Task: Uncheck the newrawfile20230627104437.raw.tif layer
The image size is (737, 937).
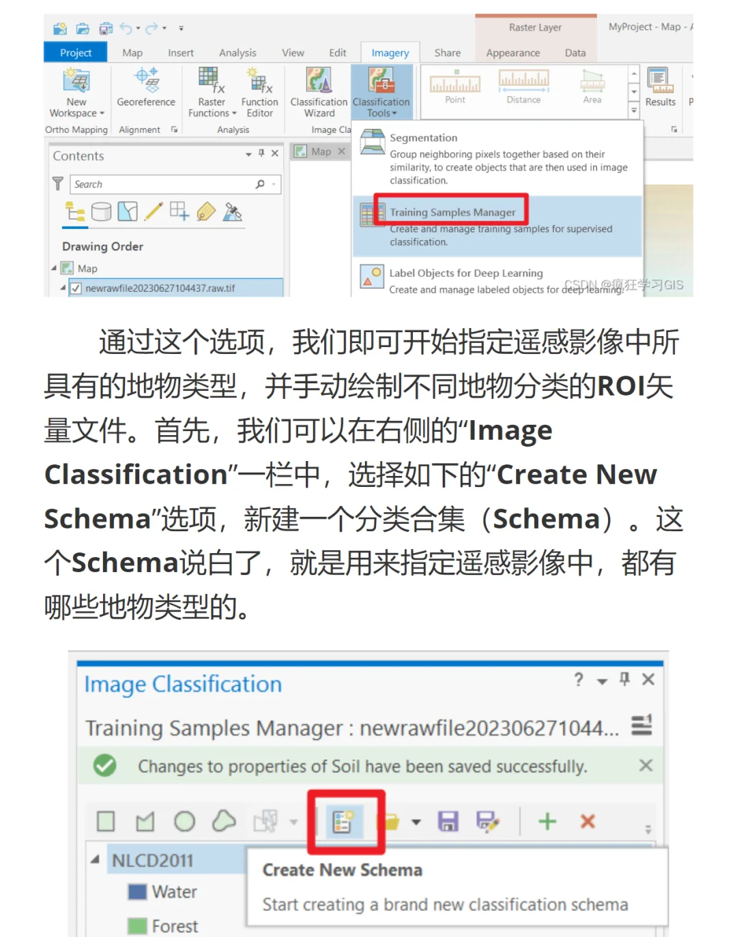Action: point(75,288)
